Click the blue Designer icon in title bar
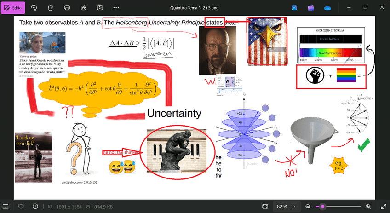This screenshot has height=213, width=390. point(294,8)
